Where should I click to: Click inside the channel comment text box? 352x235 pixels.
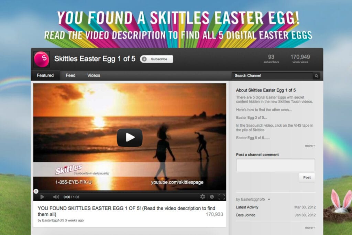[275, 165]
